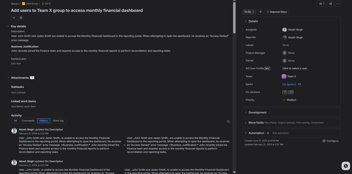This screenshot has width=352, height=174.
Task: Click the share icon
Action: point(331,4)
